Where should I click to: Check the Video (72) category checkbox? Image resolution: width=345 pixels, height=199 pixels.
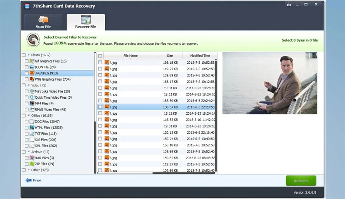coord(24,85)
